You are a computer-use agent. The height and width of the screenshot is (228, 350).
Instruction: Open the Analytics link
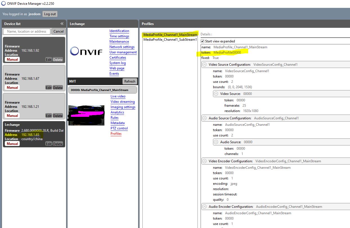click(117, 112)
